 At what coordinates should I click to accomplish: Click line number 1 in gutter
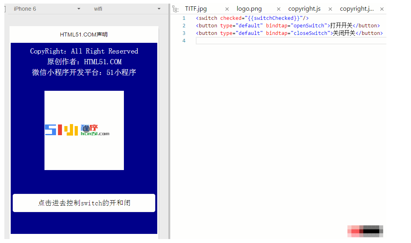(x=184, y=18)
